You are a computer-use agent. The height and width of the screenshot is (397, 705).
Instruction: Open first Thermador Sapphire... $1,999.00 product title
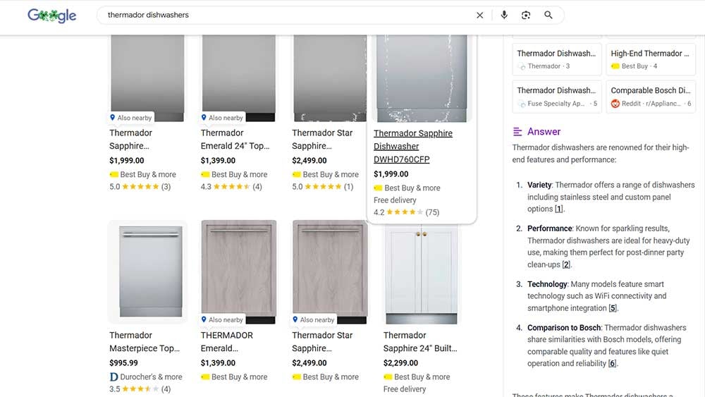click(x=130, y=140)
